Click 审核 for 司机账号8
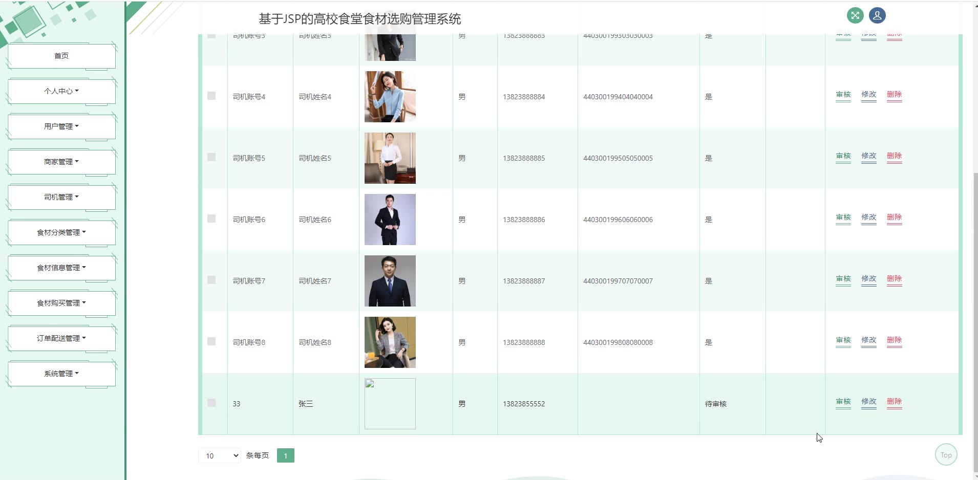The height and width of the screenshot is (480, 978). (x=843, y=340)
